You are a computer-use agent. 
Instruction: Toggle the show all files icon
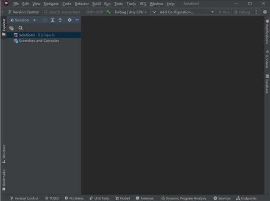(x=12, y=28)
